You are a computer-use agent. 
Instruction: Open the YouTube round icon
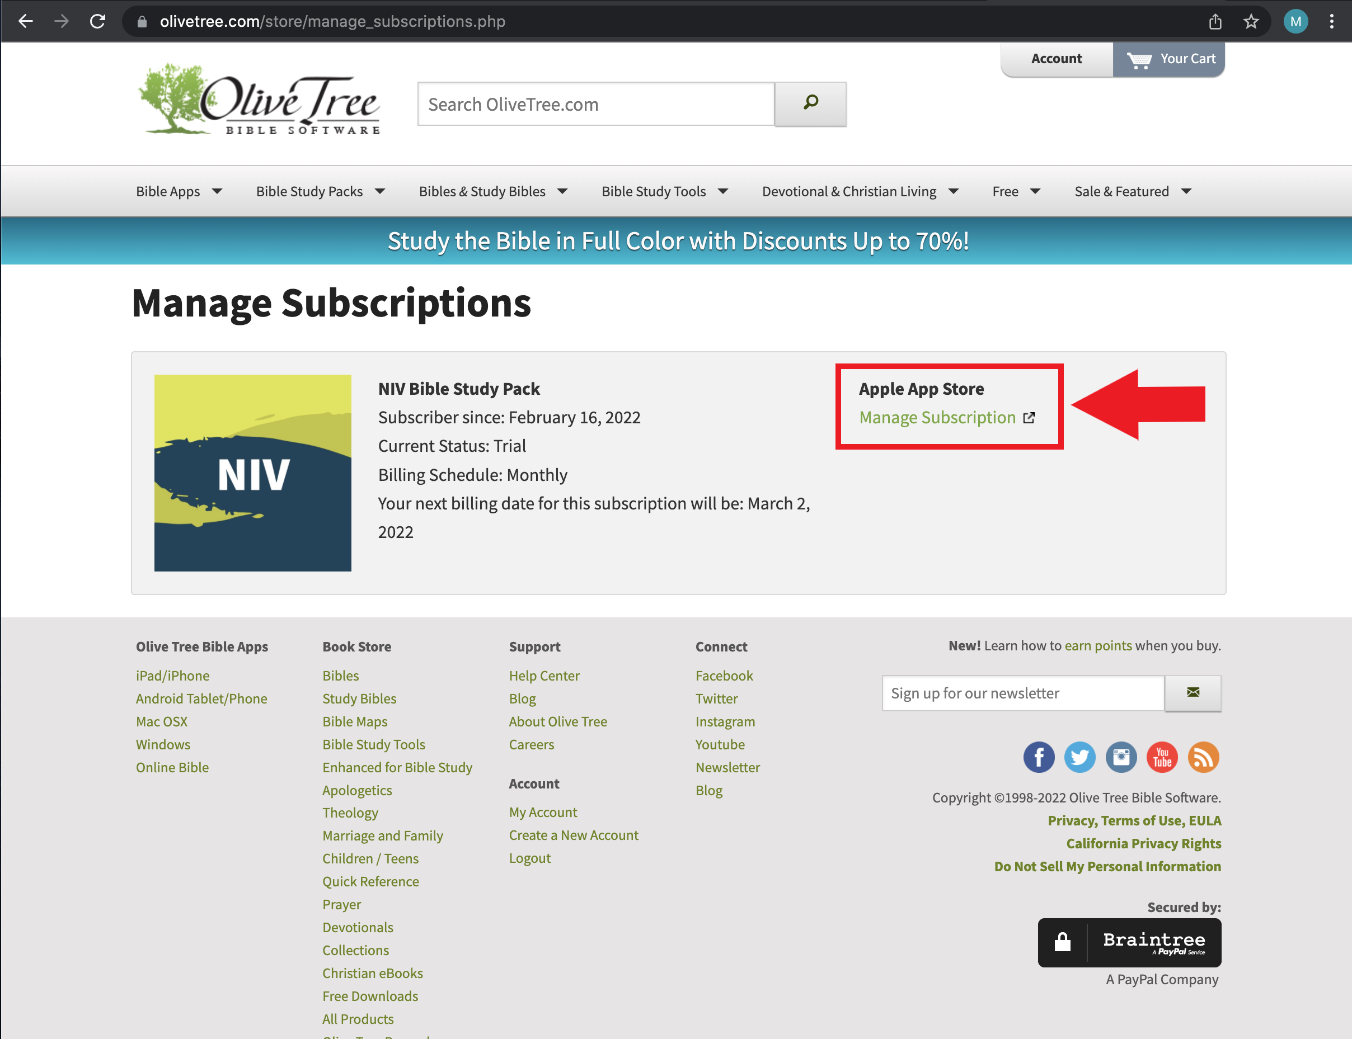point(1162,757)
